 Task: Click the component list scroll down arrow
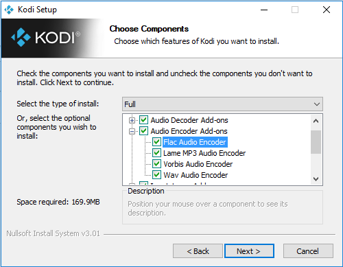coord(316,179)
